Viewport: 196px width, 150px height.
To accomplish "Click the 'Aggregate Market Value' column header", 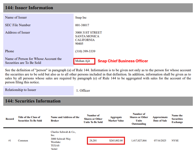I will click(116, 119).
